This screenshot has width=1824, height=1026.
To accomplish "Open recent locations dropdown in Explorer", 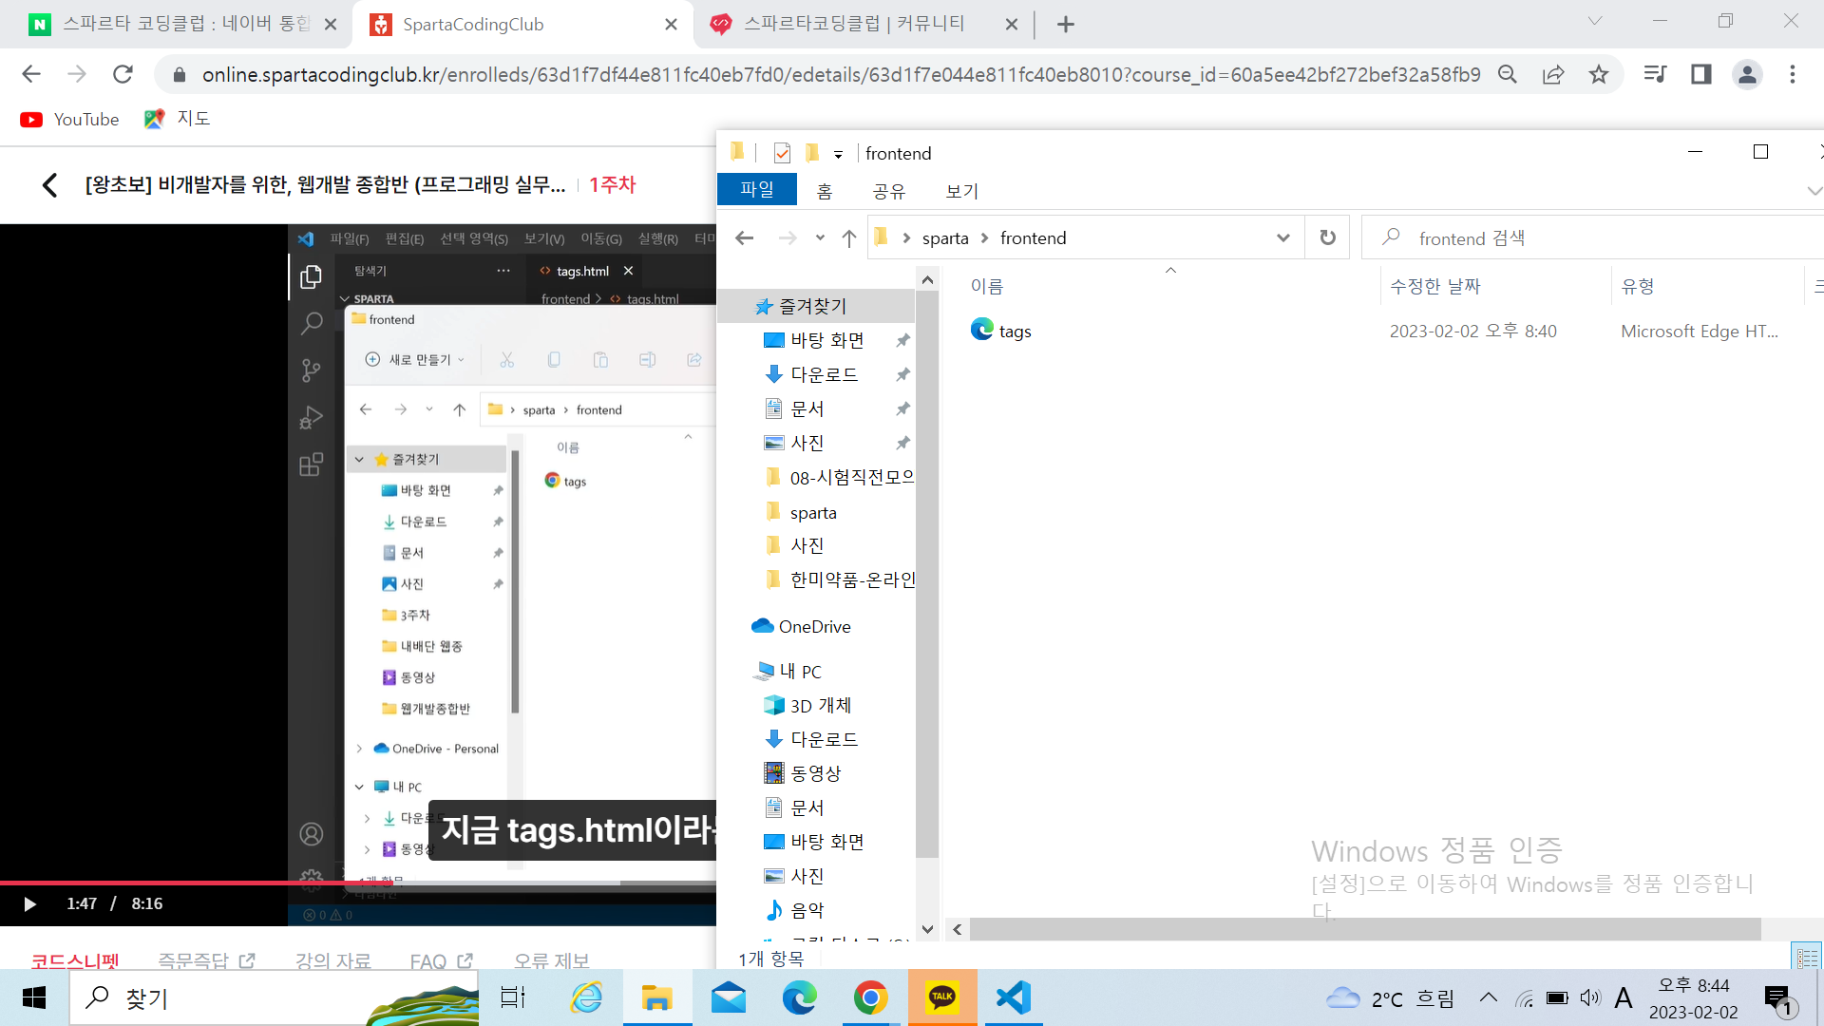I will pos(820,237).
